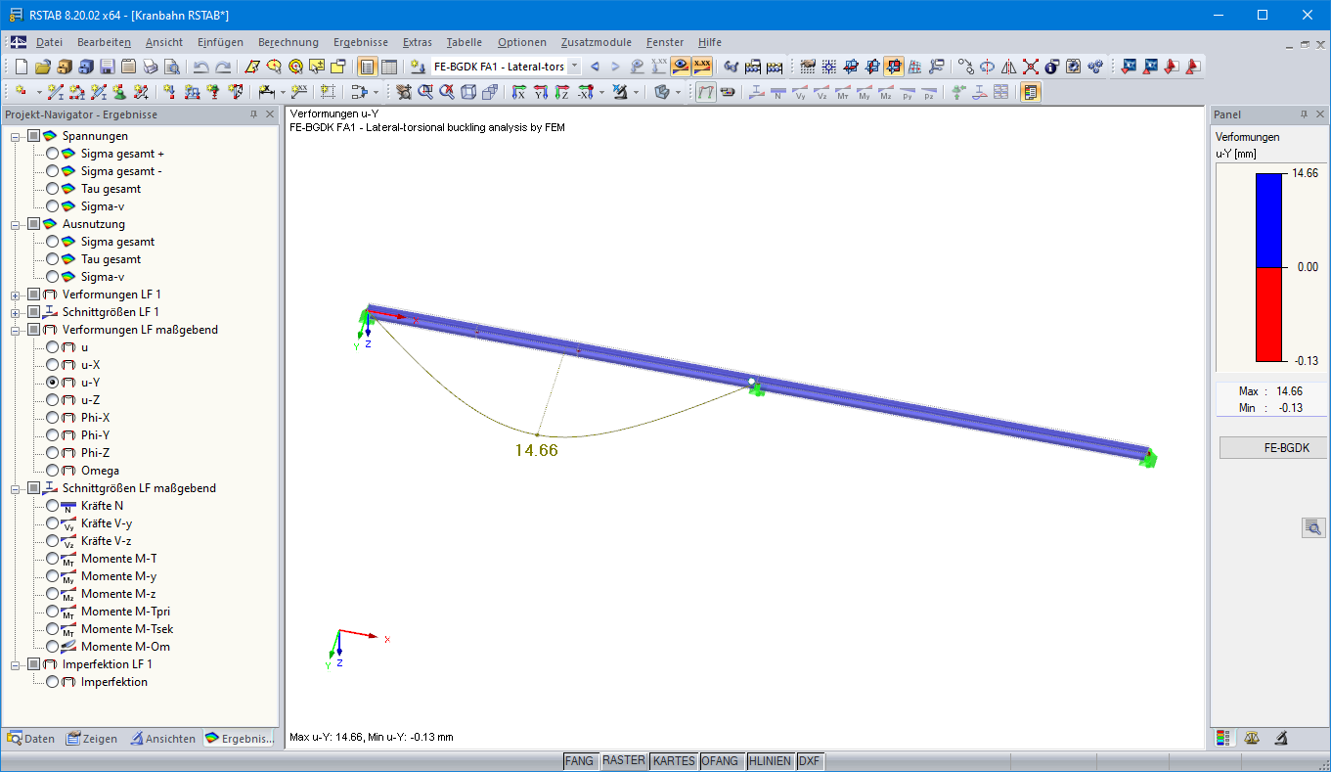Open the color scale tab in Panel

coord(1223,738)
